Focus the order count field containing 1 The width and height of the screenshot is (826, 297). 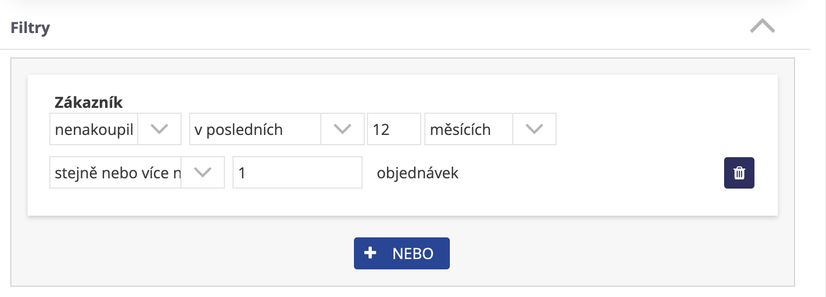coord(297,173)
